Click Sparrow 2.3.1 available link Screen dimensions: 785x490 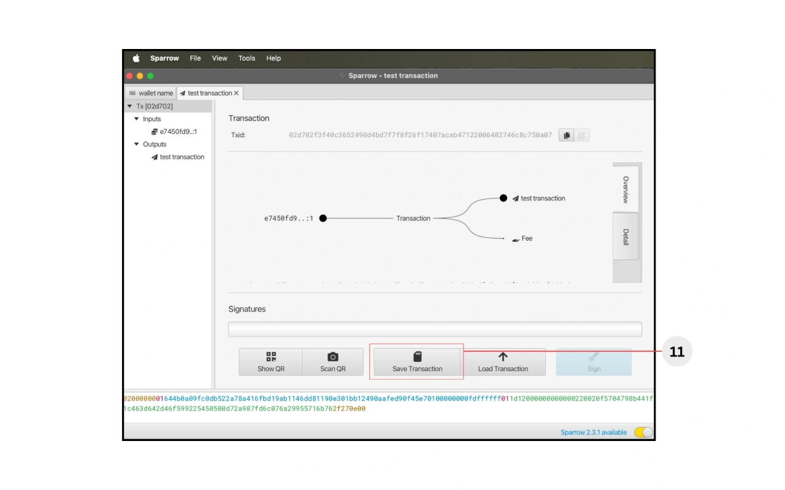pyautogui.click(x=594, y=432)
